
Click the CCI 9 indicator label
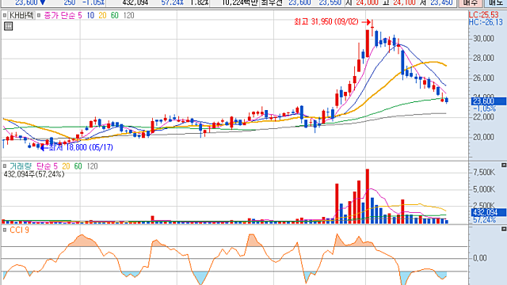click(19, 230)
